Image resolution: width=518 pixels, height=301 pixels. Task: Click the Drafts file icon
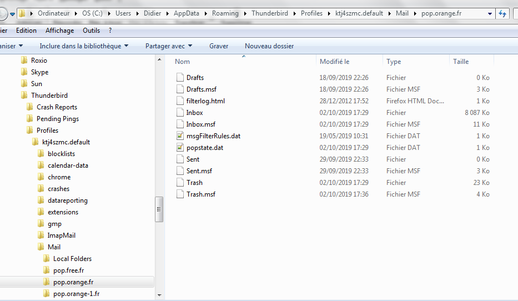click(180, 77)
